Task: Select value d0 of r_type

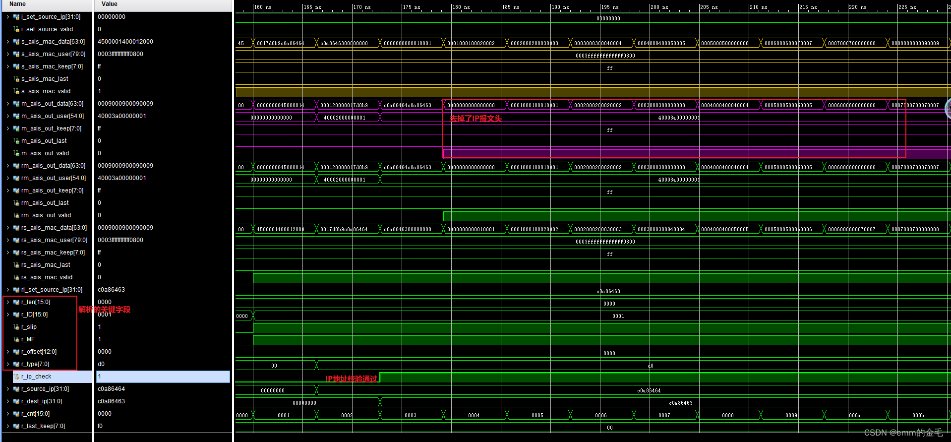Action: (x=101, y=364)
